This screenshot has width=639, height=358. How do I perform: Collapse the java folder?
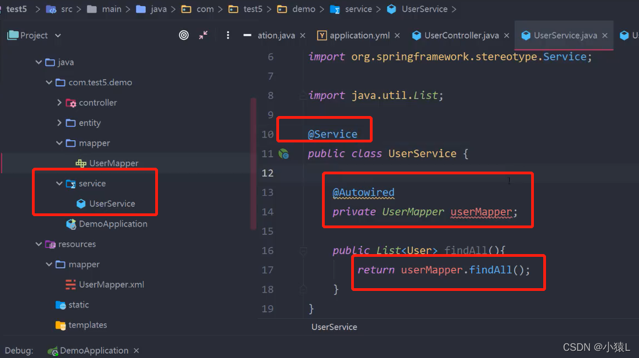point(39,62)
